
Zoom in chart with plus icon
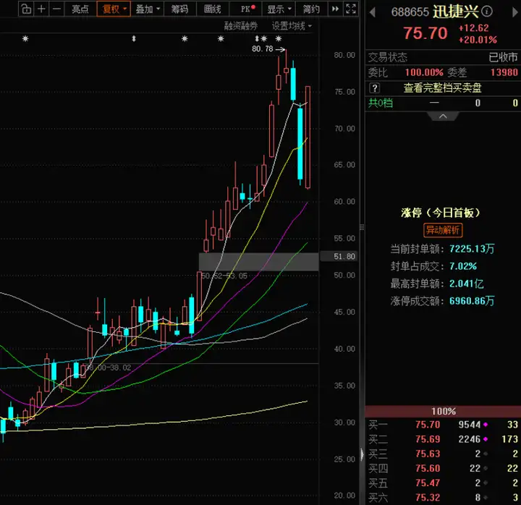pos(41,9)
